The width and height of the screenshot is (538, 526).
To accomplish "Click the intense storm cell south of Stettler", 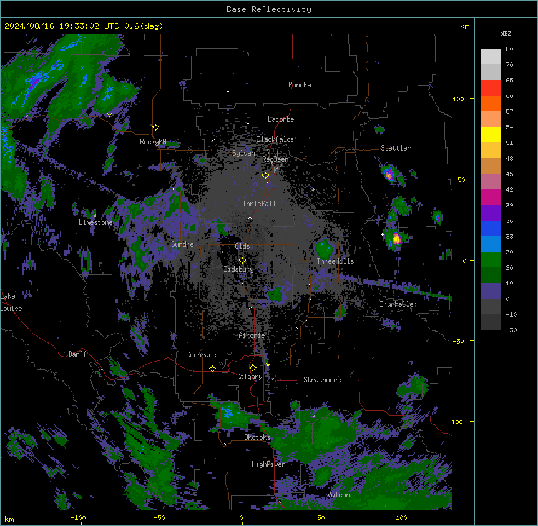I will 389,174.
